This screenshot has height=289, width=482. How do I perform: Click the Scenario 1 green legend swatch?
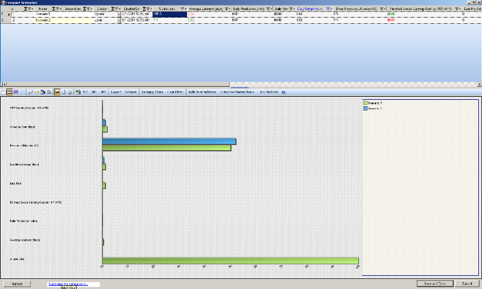point(365,103)
